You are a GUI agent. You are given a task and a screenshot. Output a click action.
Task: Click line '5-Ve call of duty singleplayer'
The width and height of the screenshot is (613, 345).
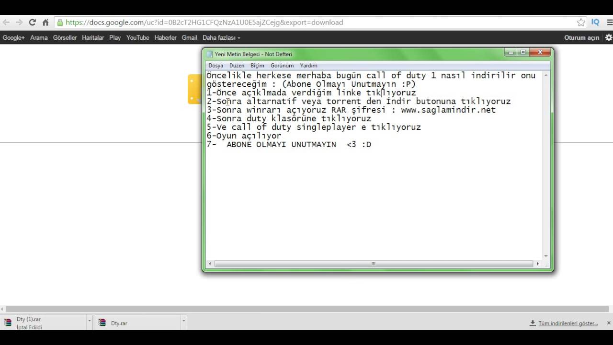tap(314, 127)
